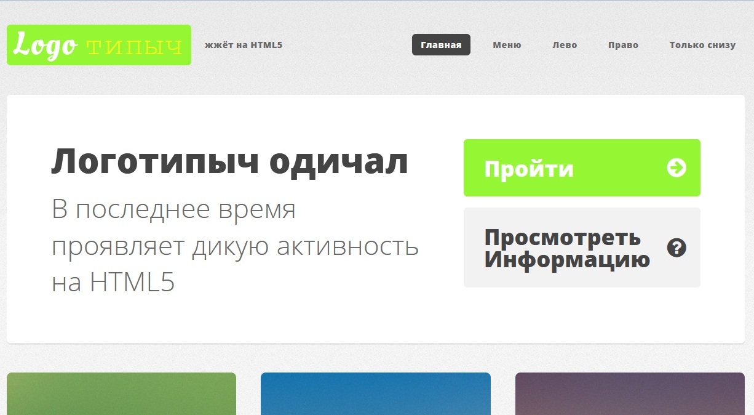Click the yellow "типыч" logo text
Image resolution: width=754 pixels, height=415 pixels.
(135, 47)
